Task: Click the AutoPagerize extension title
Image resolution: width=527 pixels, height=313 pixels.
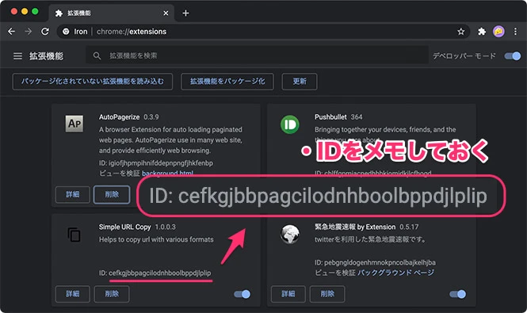Action: tap(119, 117)
